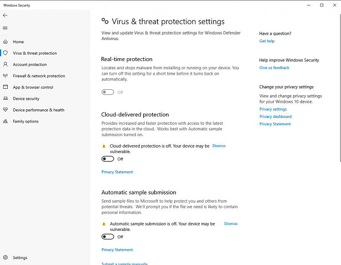This screenshot has height=265, width=341.
Task: Click the window icon for App & browser control
Action: (x=5, y=87)
